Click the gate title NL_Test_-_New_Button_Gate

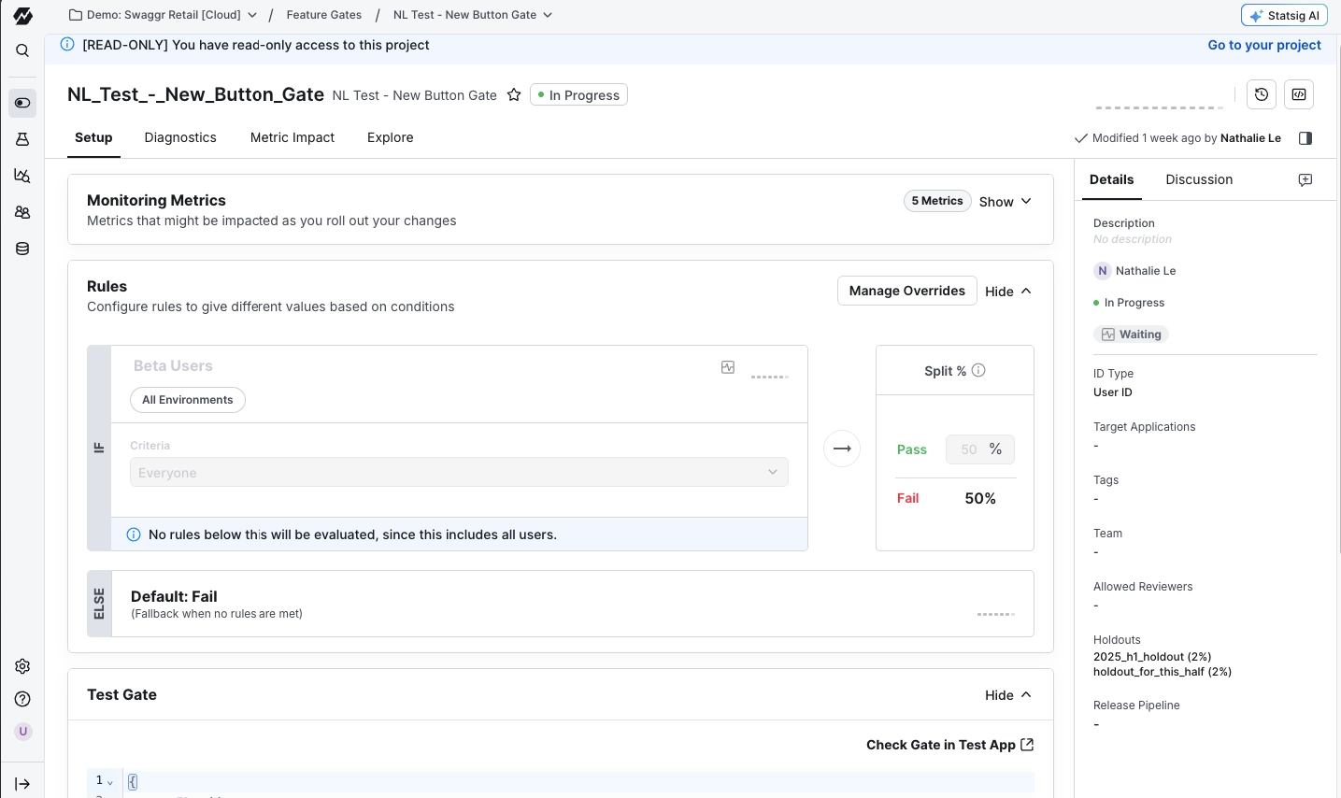(195, 94)
